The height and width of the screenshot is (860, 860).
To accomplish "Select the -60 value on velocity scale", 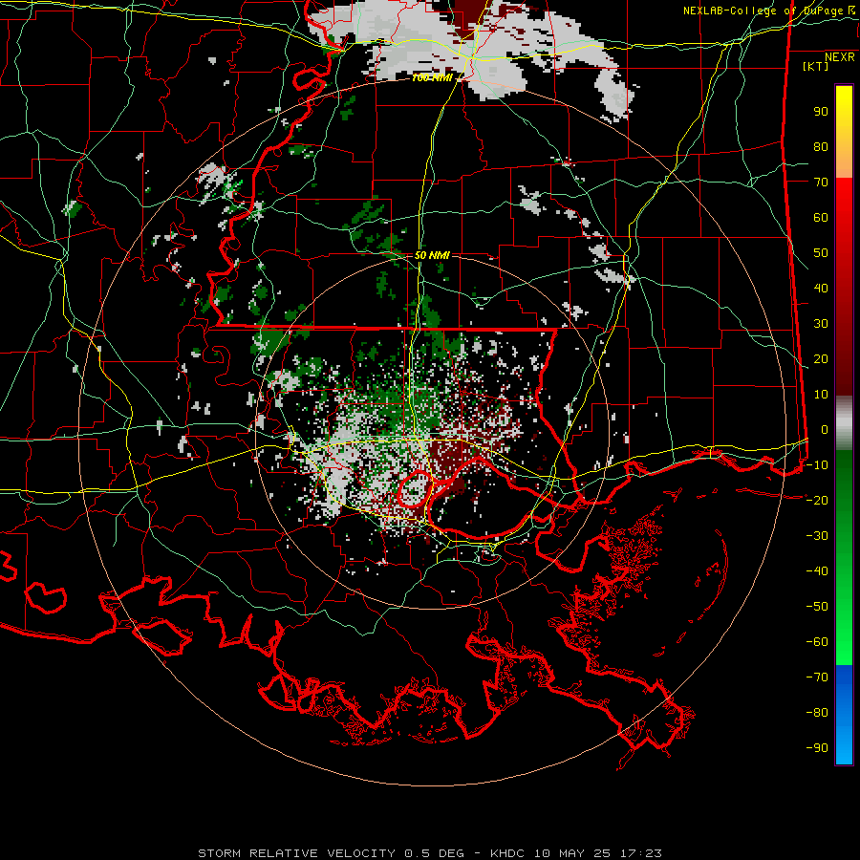I will click(x=817, y=642).
